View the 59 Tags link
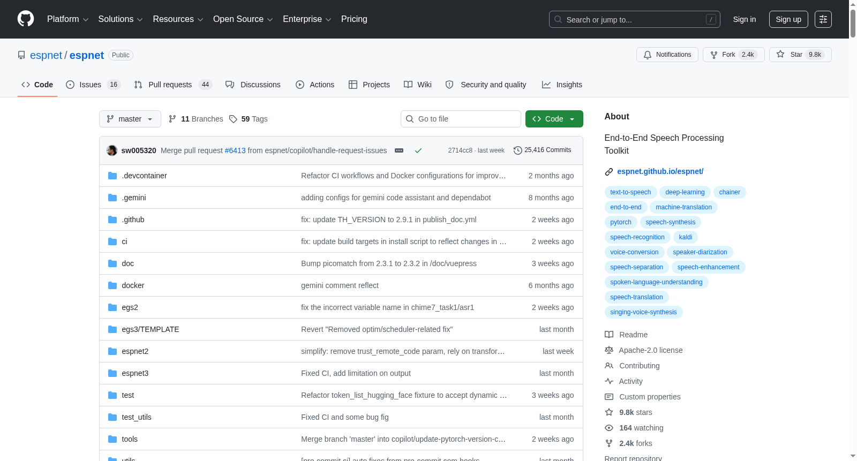Viewport: 857px width, 461px height. coord(248,119)
